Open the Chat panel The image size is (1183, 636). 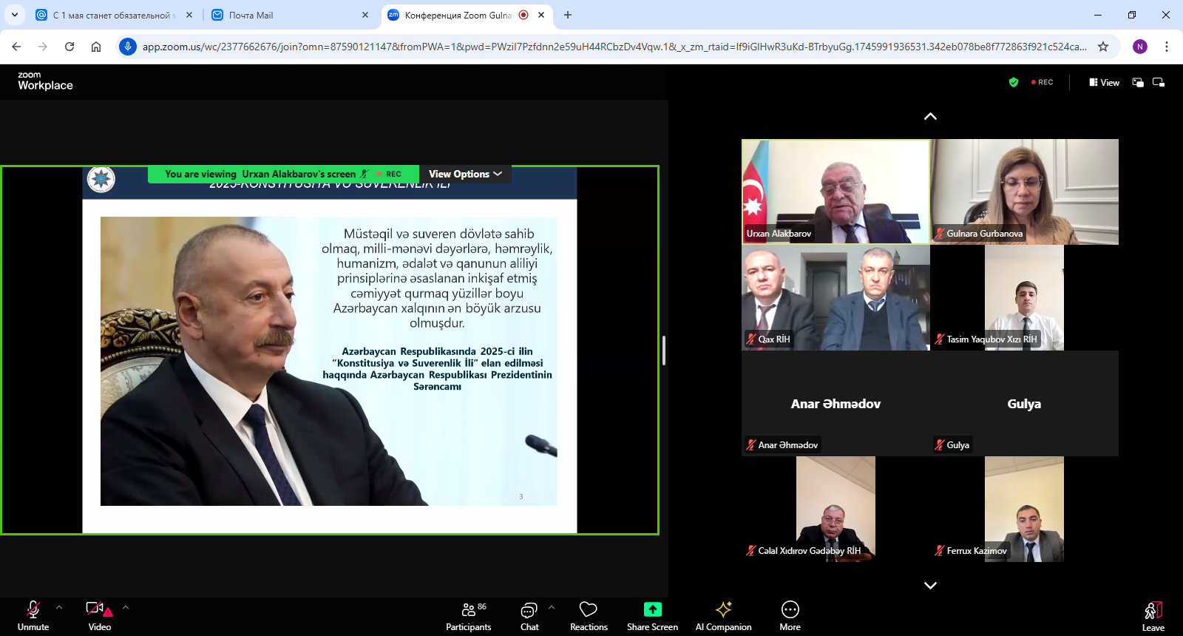[529, 615]
